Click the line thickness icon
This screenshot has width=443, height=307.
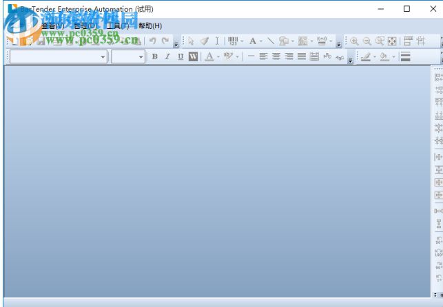(x=405, y=56)
